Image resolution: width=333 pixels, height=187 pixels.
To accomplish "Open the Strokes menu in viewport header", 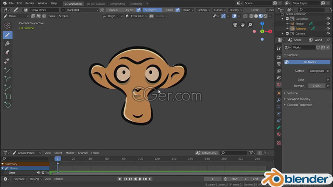I will [x=64, y=16].
